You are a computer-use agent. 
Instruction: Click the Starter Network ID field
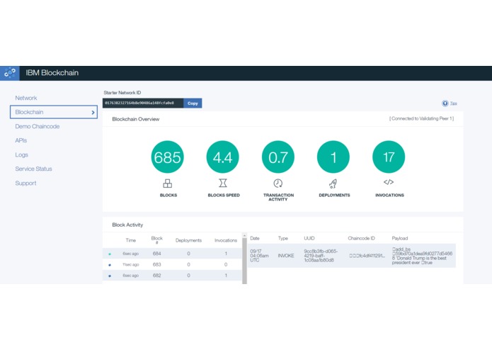click(x=143, y=103)
